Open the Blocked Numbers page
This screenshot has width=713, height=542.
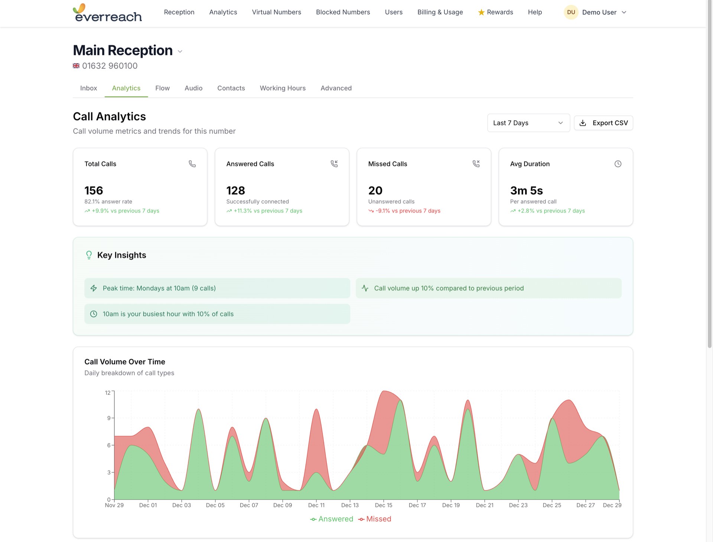343,12
